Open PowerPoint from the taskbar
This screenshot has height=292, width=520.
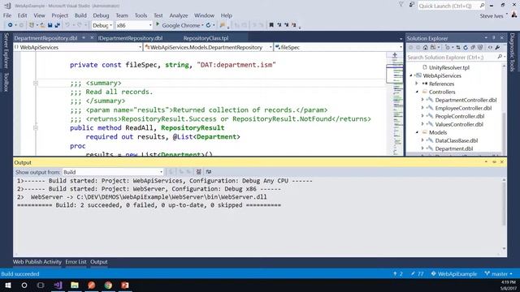[x=125, y=285]
